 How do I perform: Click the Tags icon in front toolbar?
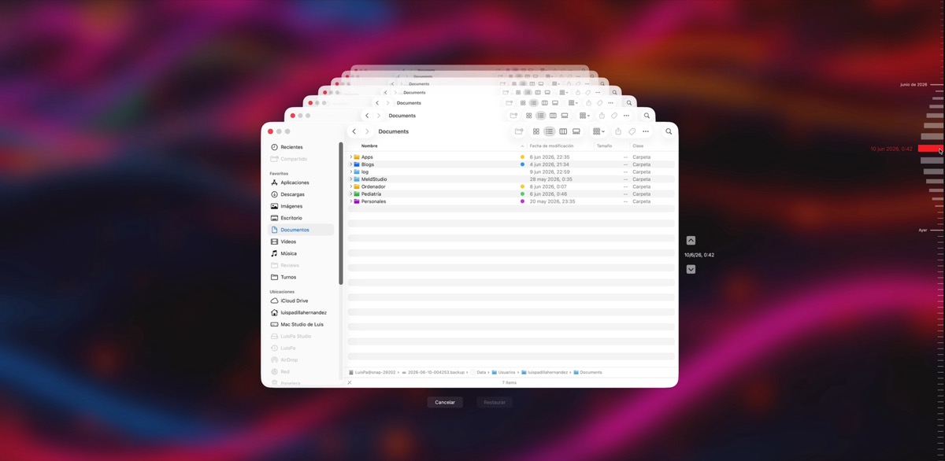[x=632, y=131]
